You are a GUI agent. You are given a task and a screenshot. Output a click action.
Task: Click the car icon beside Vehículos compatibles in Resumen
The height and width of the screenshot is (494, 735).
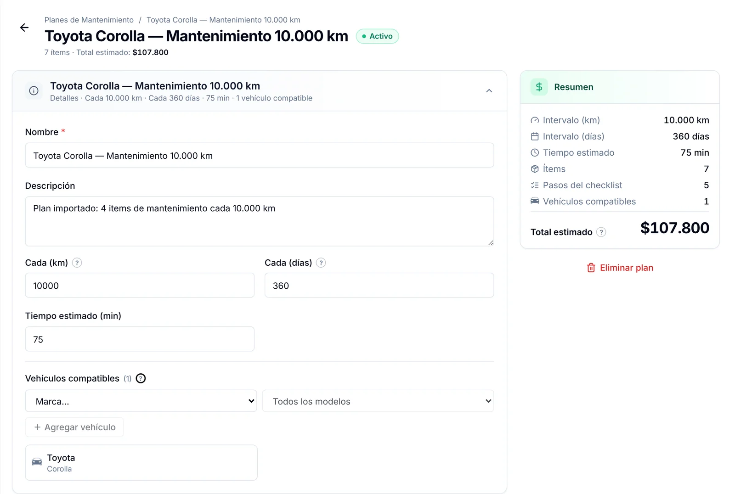point(535,201)
